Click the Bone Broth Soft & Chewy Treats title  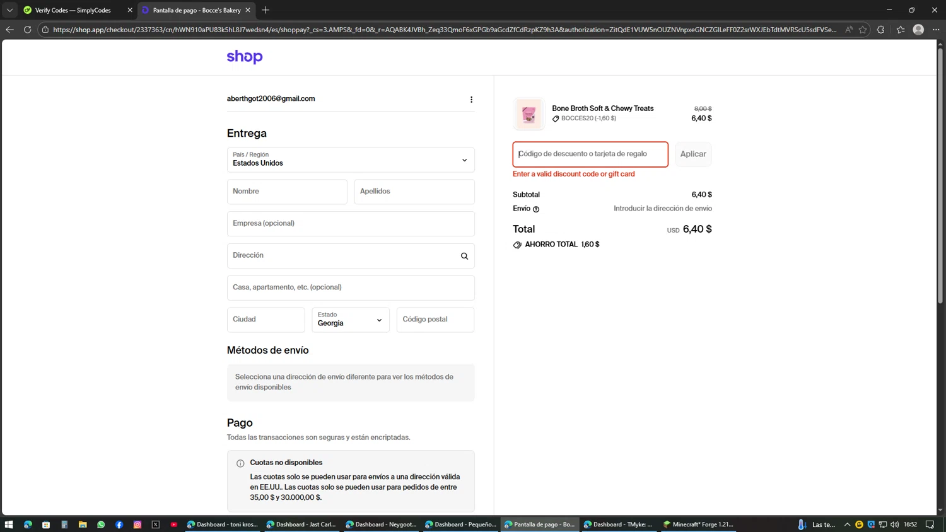pos(602,108)
